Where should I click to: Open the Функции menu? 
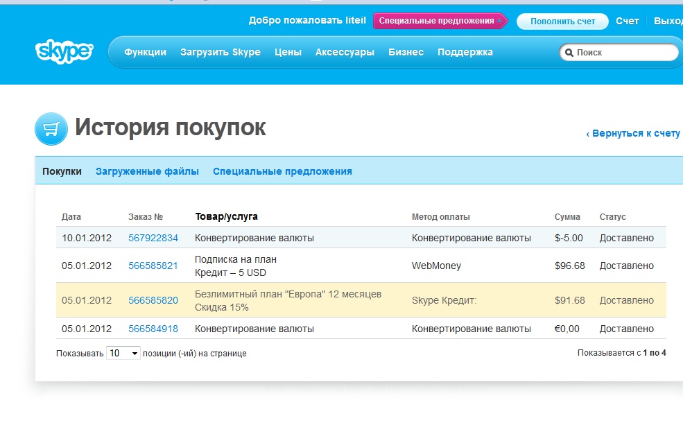145,52
